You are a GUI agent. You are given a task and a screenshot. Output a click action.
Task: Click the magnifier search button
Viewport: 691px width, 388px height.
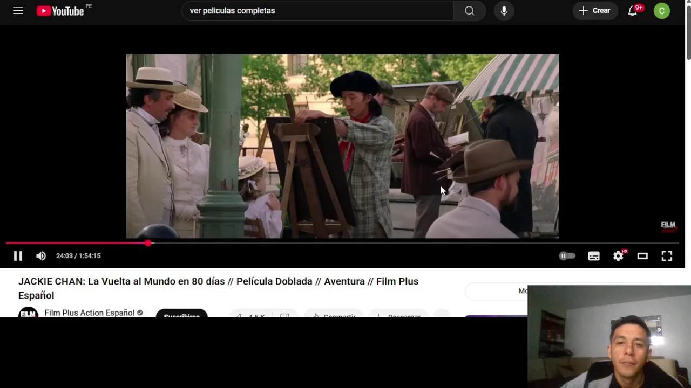tap(470, 11)
